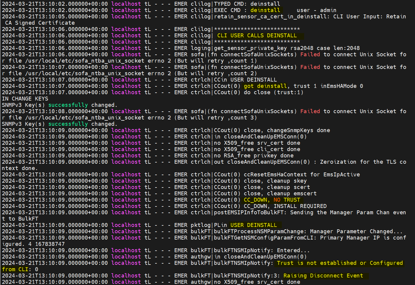Select highlighted 'CLI USER CALLS DEINSTALL' text
This screenshot has height=285, width=415.
(257, 36)
